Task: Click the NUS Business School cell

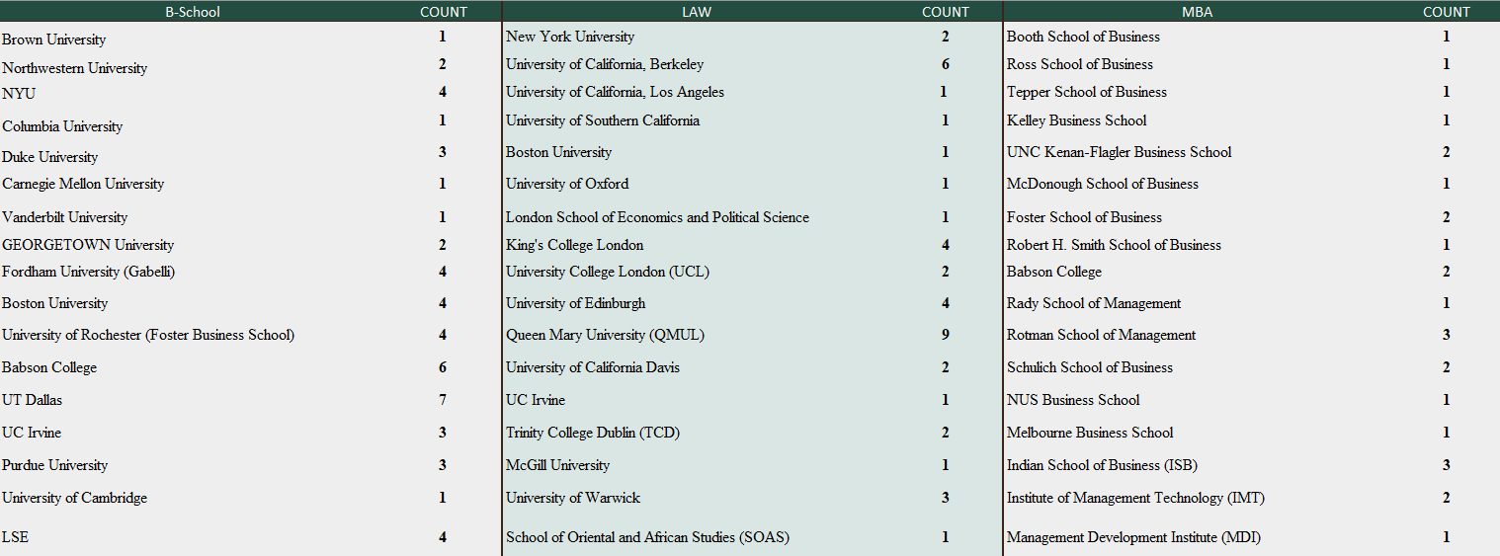Action: tap(1073, 400)
